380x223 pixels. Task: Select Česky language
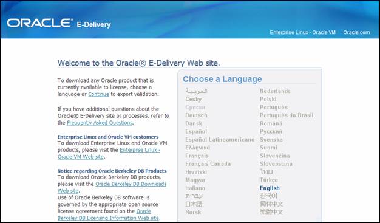(194, 99)
